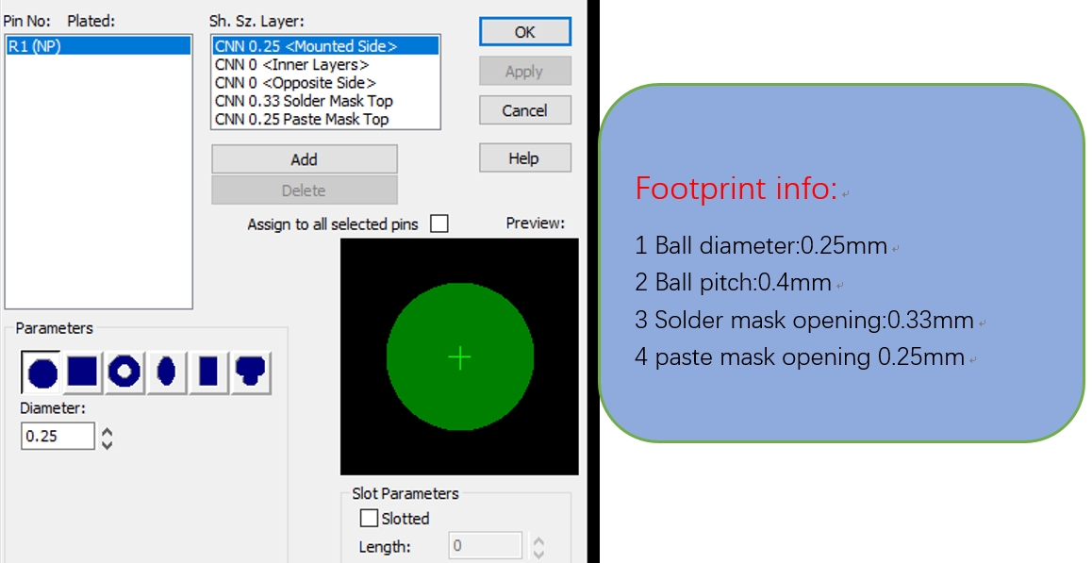This screenshot has height=563, width=1092.
Task: Select CNN 0 Inner Layers entry
Action: [326, 65]
